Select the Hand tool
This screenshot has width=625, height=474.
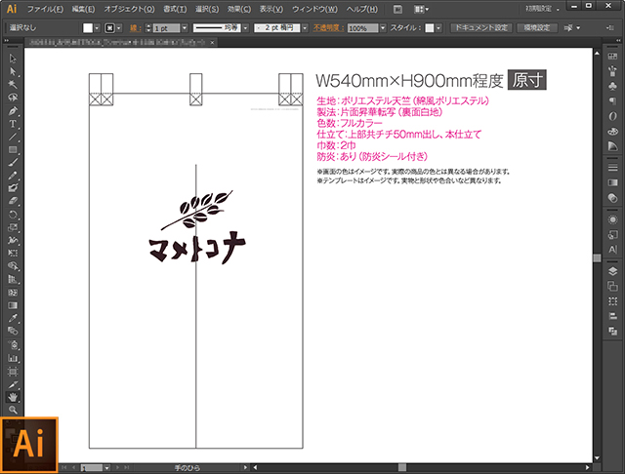point(13,397)
